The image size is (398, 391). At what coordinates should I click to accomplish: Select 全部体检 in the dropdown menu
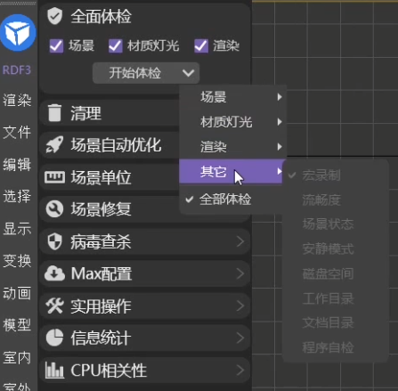pyautogui.click(x=225, y=200)
